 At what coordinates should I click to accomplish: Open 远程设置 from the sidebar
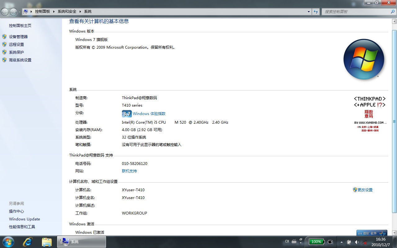click(16, 44)
